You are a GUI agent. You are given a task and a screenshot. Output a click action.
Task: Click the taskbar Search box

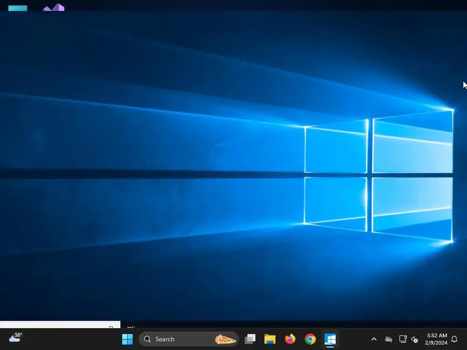click(x=188, y=339)
